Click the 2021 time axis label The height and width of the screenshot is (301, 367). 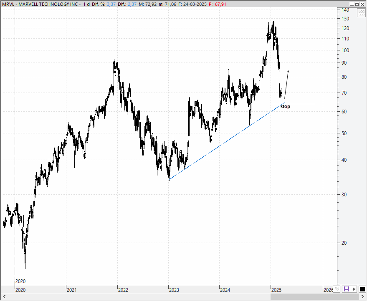[72, 290]
